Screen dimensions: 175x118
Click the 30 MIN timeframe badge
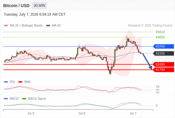point(39,6)
